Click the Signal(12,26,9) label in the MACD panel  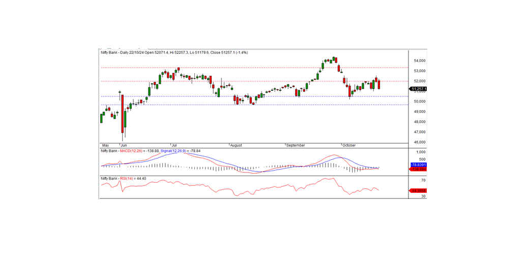(x=173, y=151)
